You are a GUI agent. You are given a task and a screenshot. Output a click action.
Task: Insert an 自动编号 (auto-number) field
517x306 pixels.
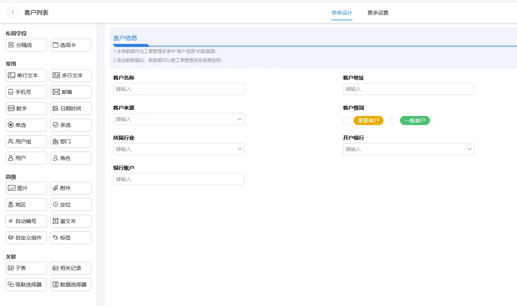tap(26, 221)
